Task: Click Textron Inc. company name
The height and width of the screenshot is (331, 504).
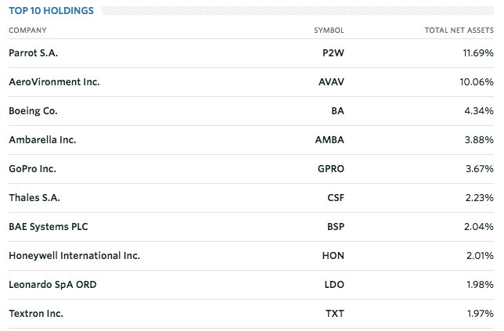Action: point(36,314)
